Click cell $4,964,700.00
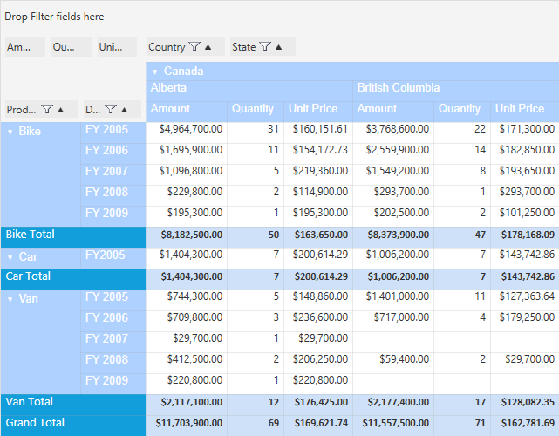The height and width of the screenshot is (436, 559). coord(187,133)
